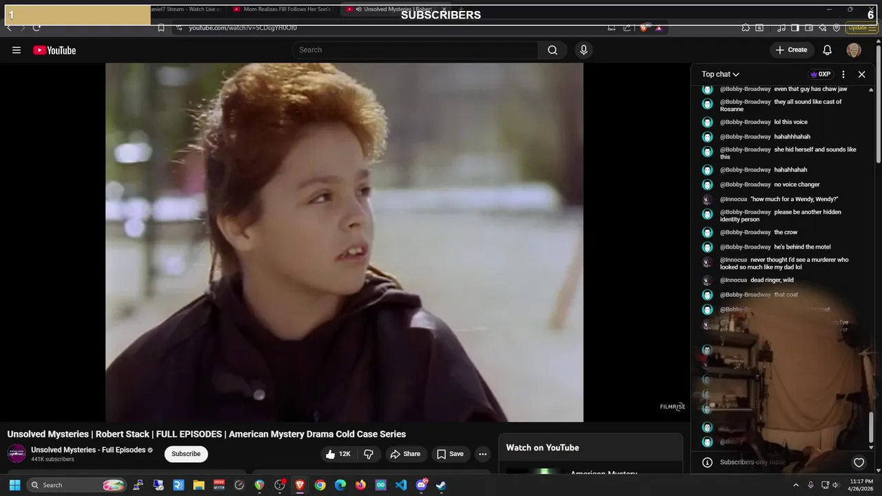882x496 pixels.
Task: Open Leo AI sparkle icon
Action: point(823,28)
